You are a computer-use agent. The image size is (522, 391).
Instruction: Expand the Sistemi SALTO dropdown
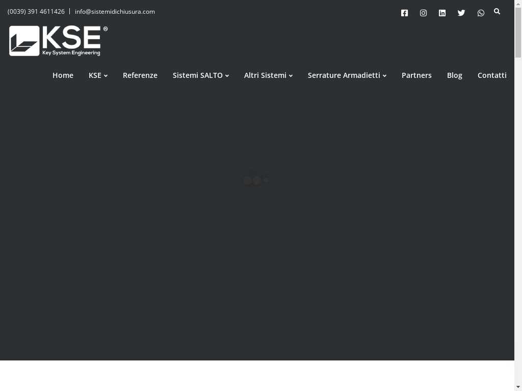click(x=200, y=75)
